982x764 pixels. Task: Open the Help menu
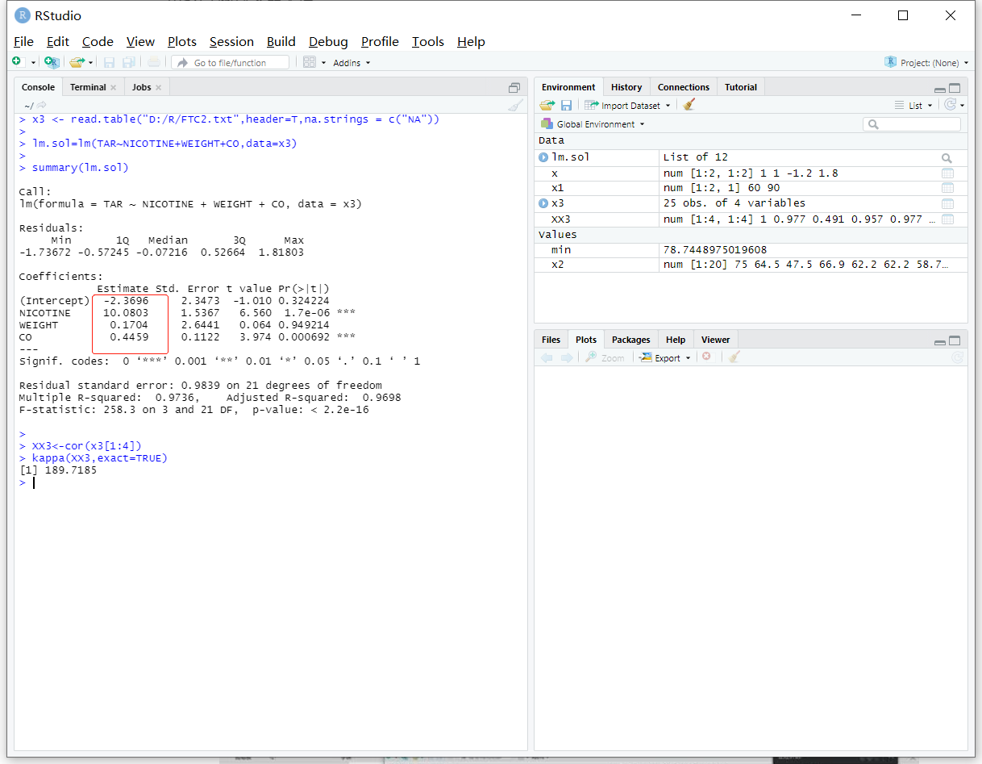pos(471,41)
